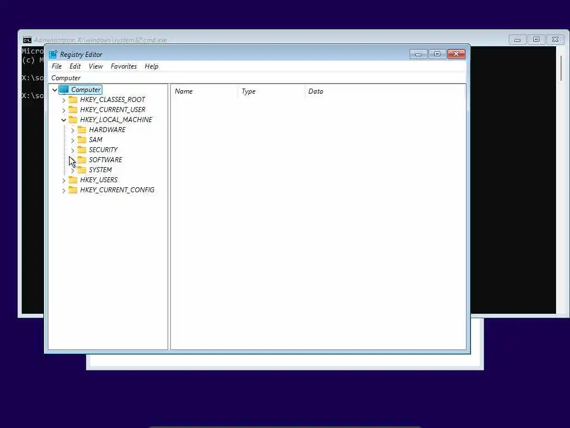
Task: Select the HKEY_LOCAL_MACHINE label
Action: 116,119
